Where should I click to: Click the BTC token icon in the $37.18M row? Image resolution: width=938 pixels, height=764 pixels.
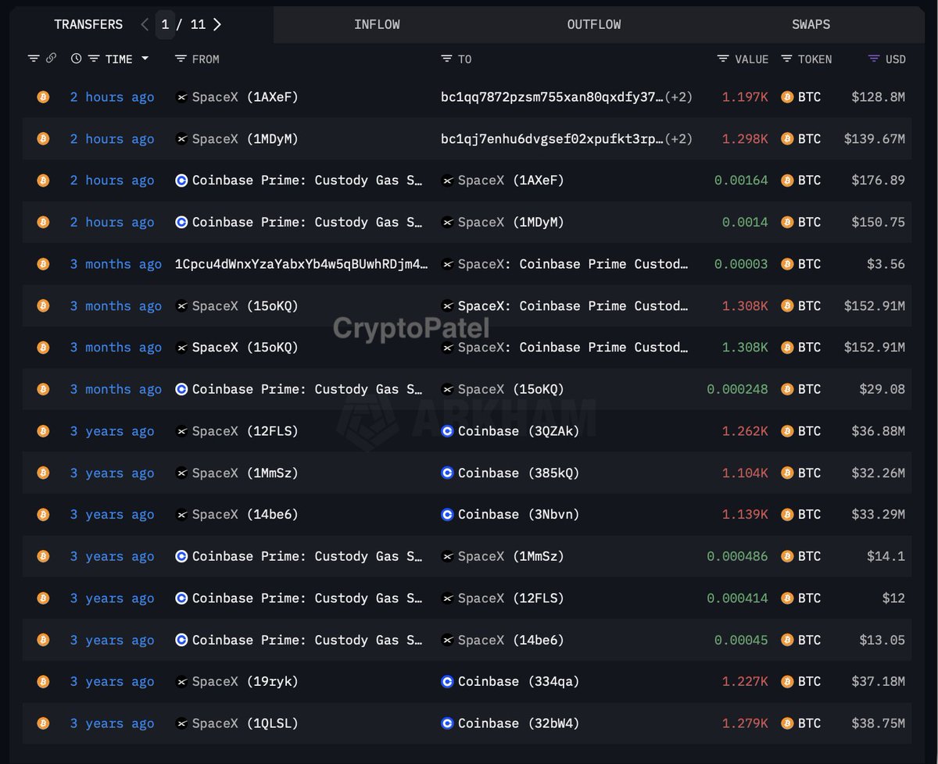pos(787,682)
